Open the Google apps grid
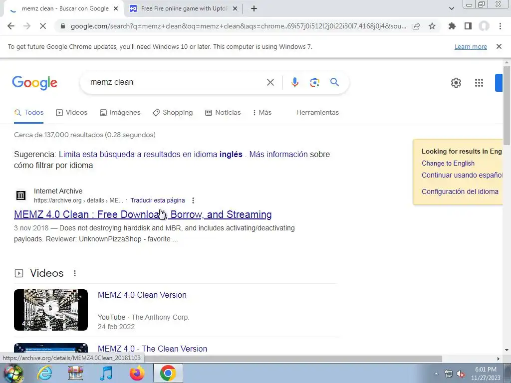Screen dimensions: 511x383 pos(479,83)
